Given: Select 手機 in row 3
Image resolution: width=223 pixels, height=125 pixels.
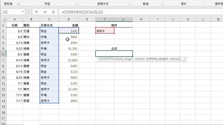Looking at the screenshot, I should pyautogui.click(x=49, y=37).
